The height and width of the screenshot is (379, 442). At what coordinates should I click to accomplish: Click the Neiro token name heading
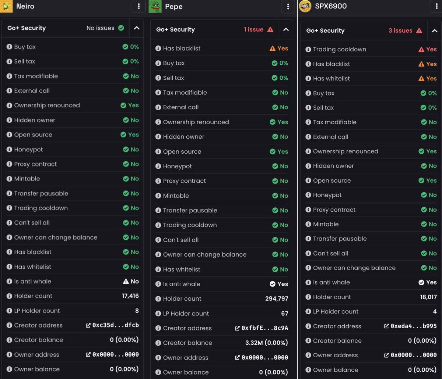click(x=25, y=6)
